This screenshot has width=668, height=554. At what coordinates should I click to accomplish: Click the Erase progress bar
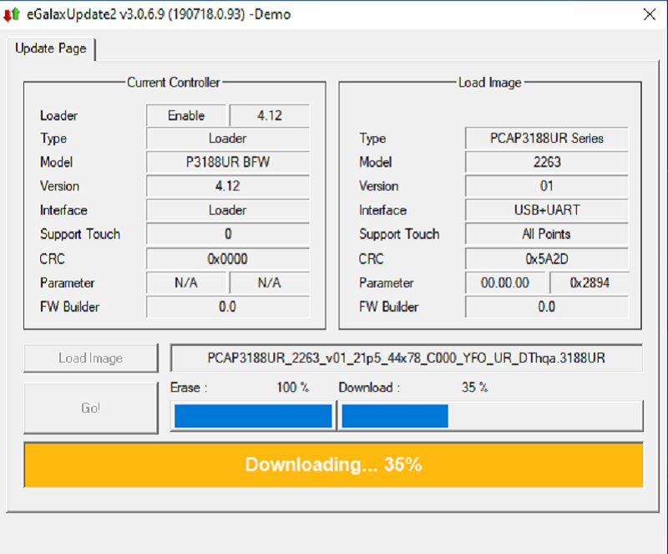tap(252, 415)
